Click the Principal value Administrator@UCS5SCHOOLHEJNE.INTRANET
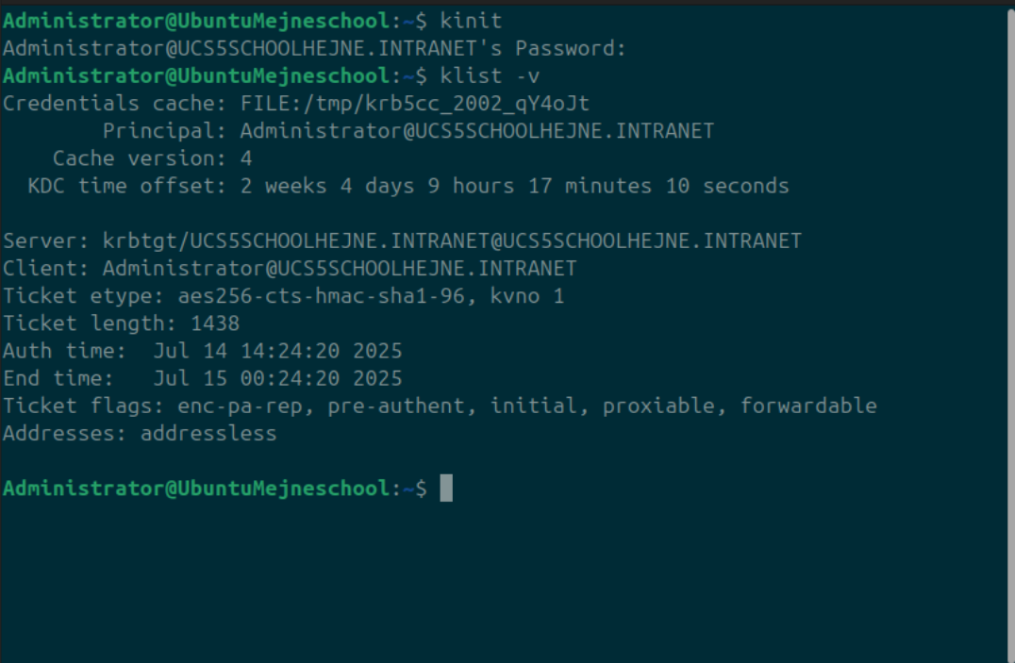The height and width of the screenshot is (663, 1015). (477, 131)
